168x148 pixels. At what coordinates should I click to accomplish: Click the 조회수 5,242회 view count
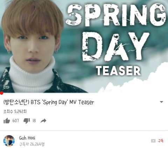click(x=15, y=112)
